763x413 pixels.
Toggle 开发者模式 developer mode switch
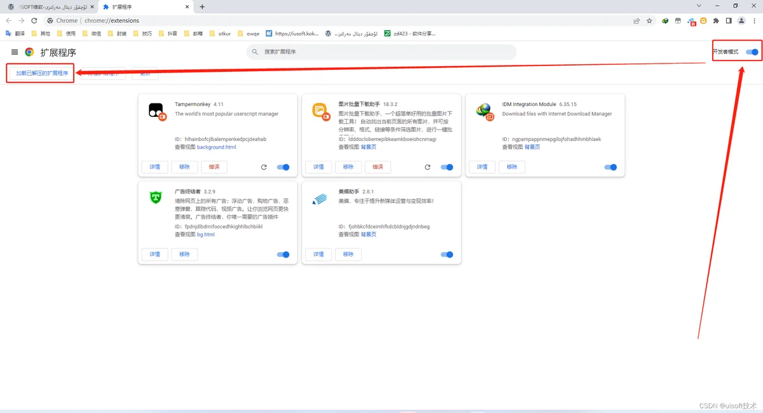752,52
